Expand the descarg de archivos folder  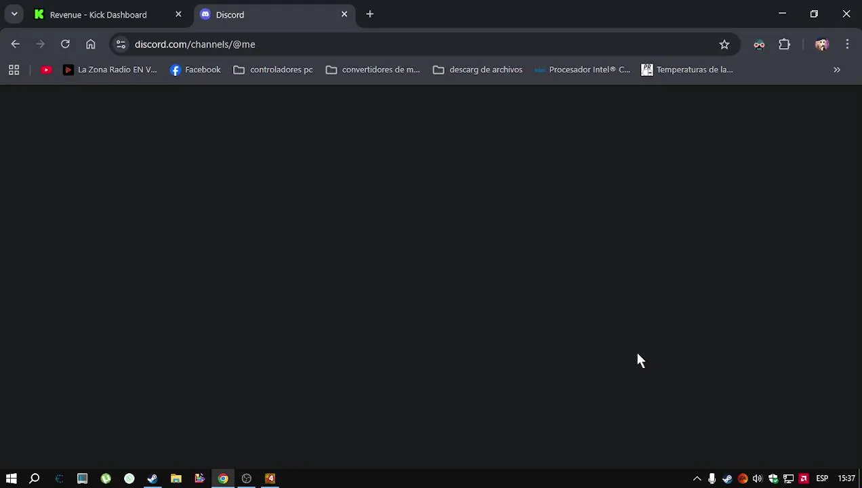coord(478,70)
